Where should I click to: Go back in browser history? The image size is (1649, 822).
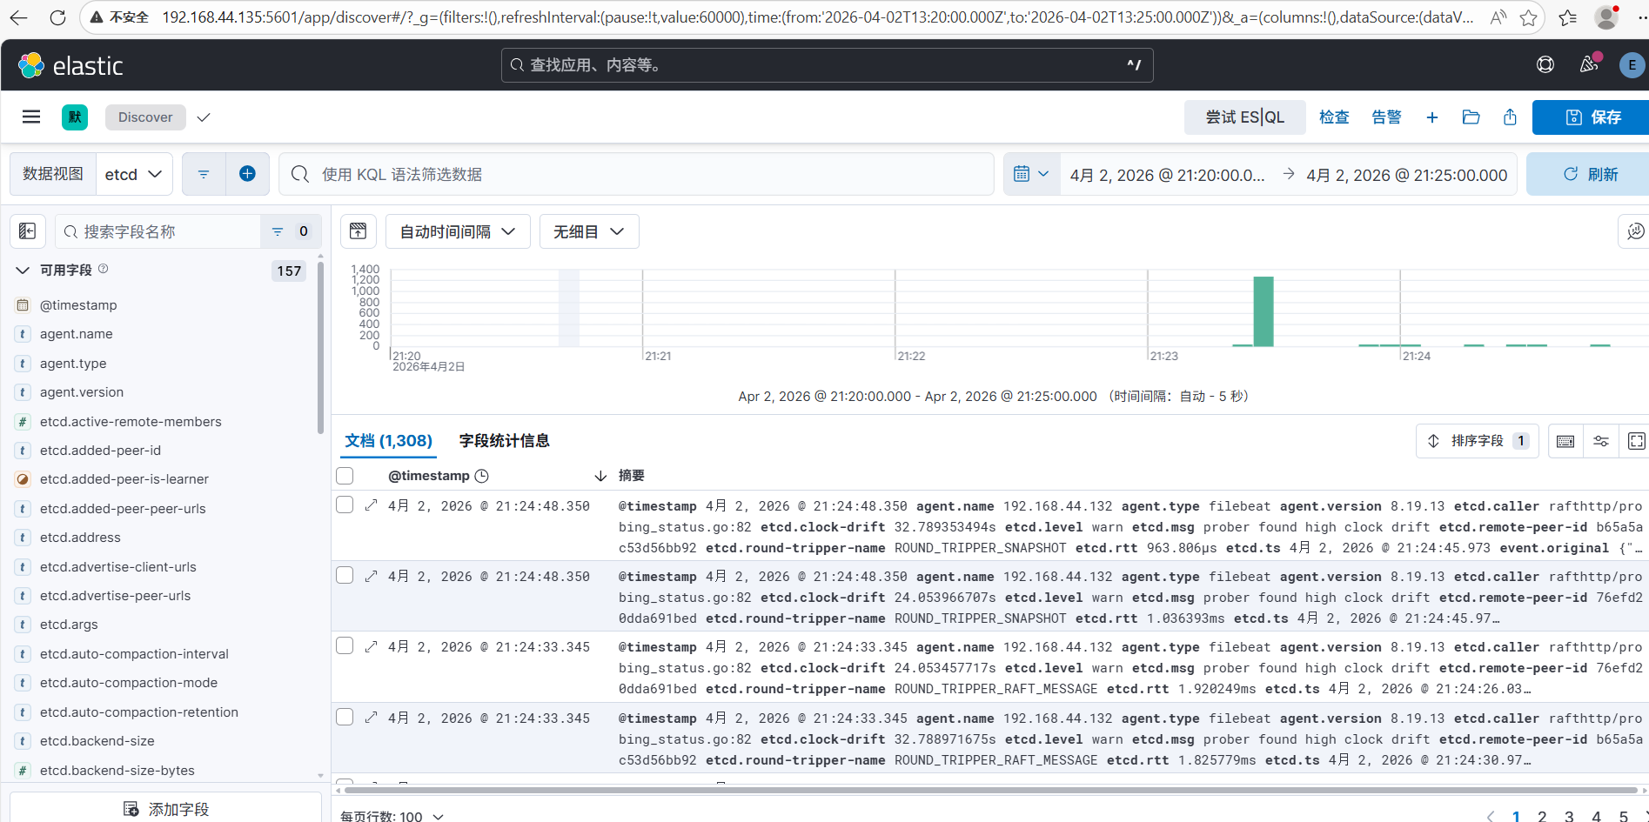point(18,17)
